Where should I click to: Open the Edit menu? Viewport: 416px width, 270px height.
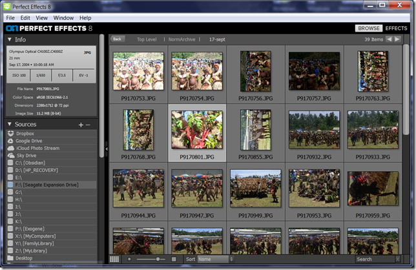[25, 18]
